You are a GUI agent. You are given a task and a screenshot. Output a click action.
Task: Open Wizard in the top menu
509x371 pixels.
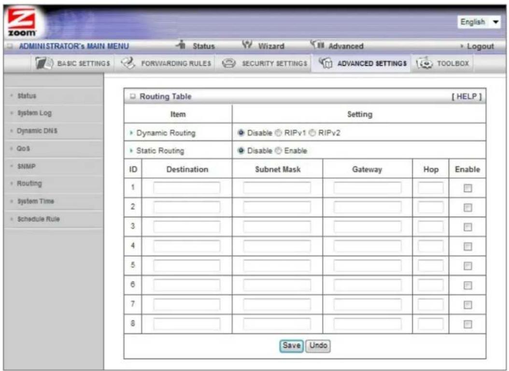(271, 46)
